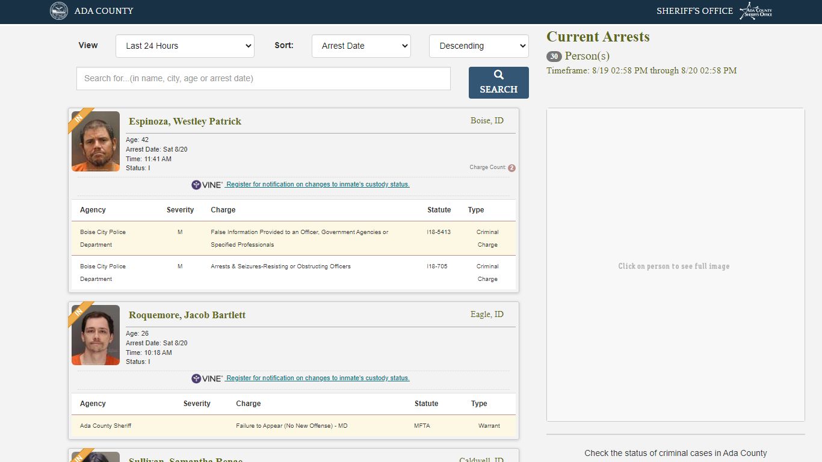Open the SHERIFF'S OFFICE header link
This screenshot has width=822, height=462.
[694, 11]
